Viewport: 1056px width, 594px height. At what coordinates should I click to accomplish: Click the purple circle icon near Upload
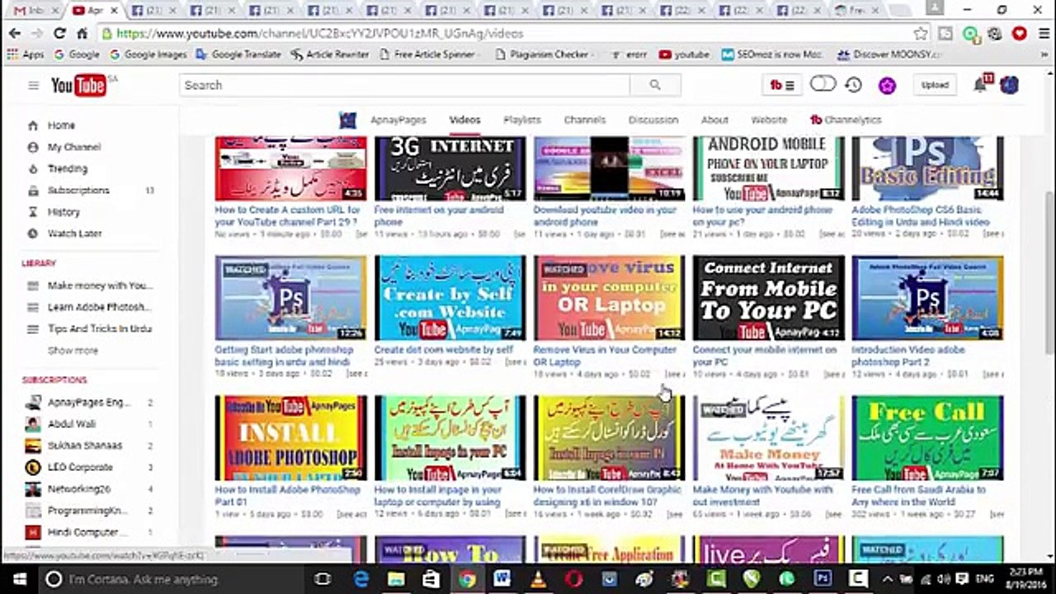pyautogui.click(x=887, y=85)
